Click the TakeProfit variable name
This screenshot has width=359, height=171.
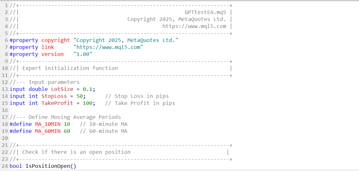pyautogui.click(x=57, y=103)
